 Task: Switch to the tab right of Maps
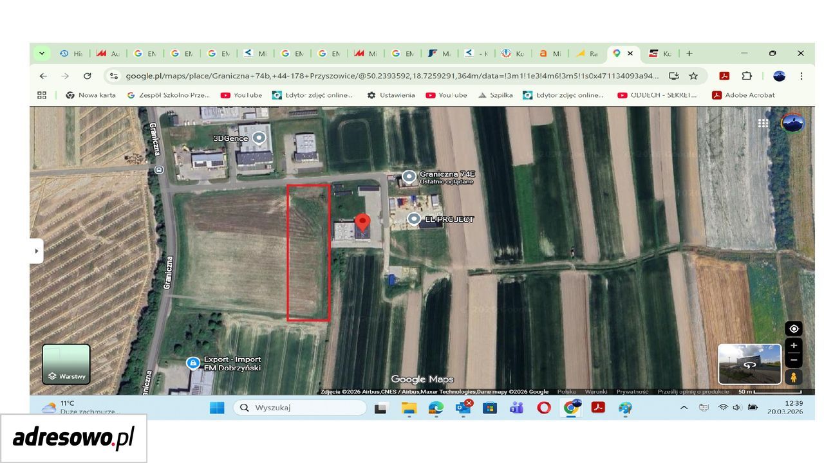(x=660, y=53)
